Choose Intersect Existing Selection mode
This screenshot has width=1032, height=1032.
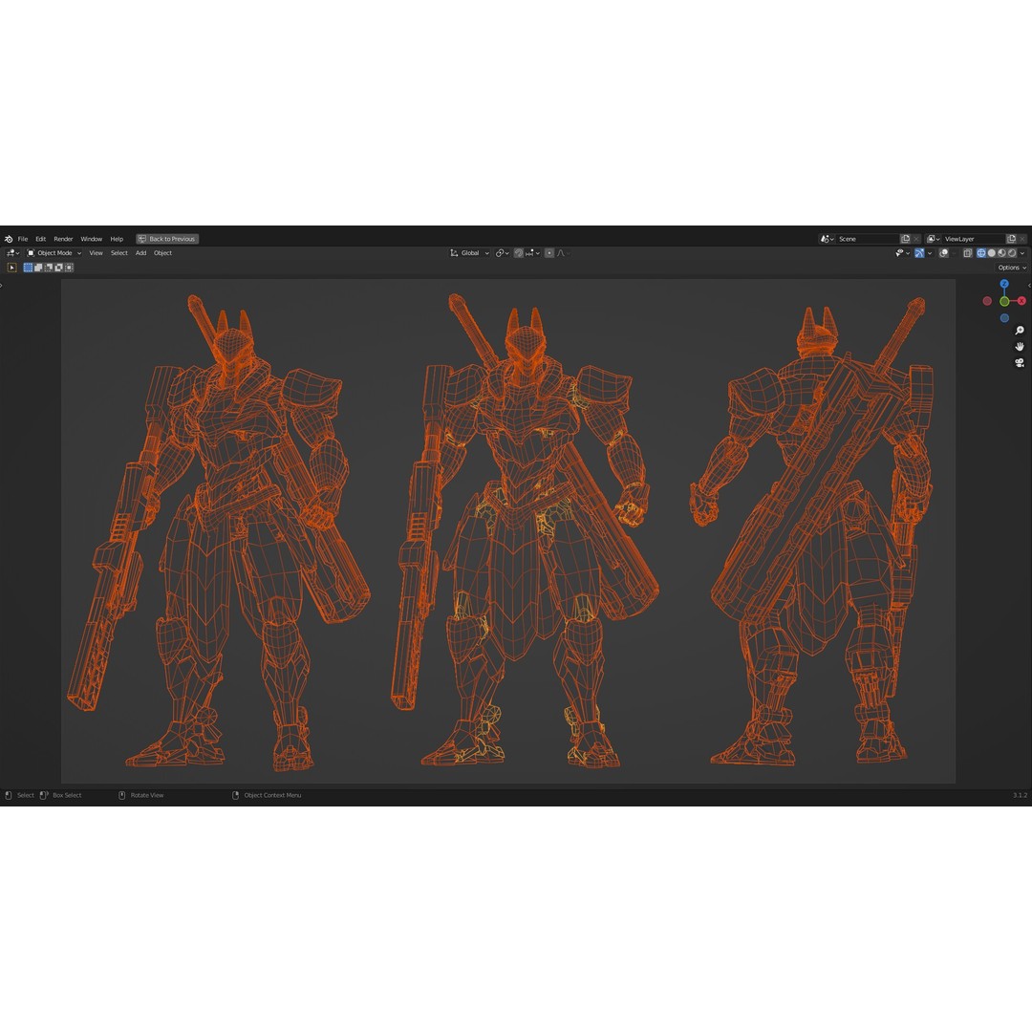pyautogui.click(x=69, y=268)
